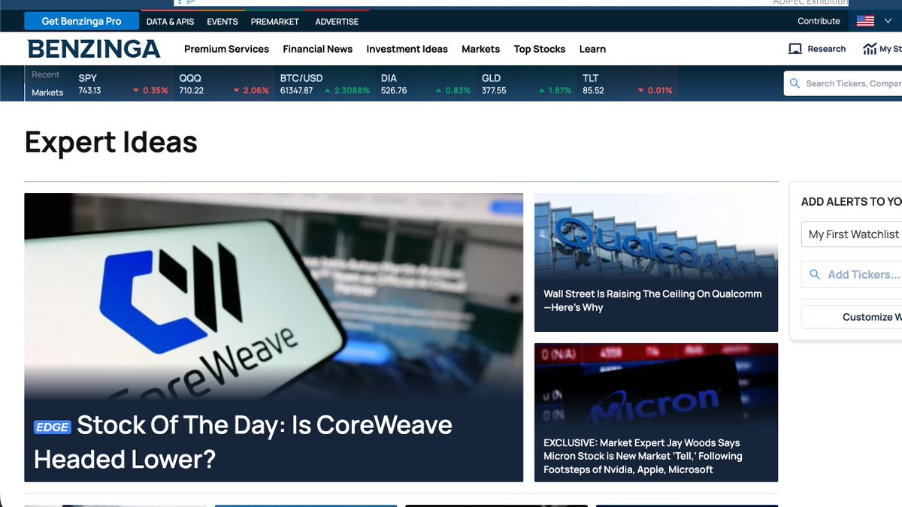902x507 pixels.
Task: Click the My Stocks chart icon
Action: pyautogui.click(x=870, y=49)
